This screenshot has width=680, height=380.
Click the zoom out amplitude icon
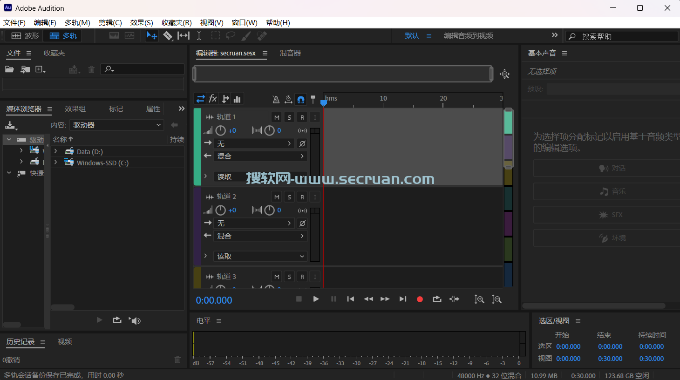(x=496, y=299)
